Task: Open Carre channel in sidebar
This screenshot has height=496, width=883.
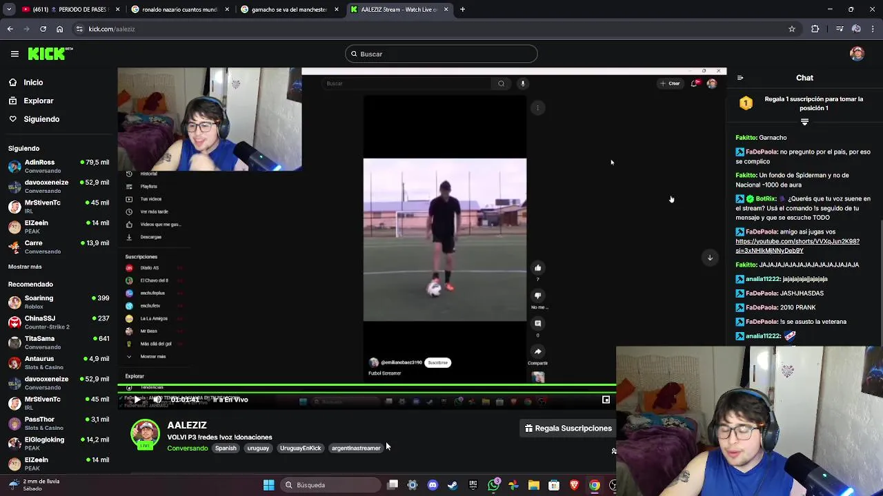Action: [x=59, y=247]
